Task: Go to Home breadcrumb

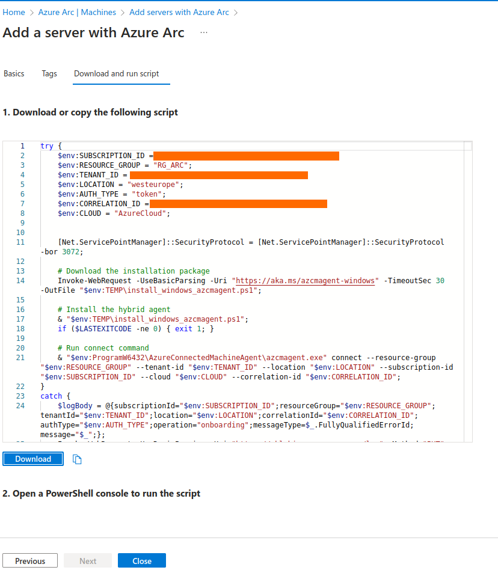Action: point(14,12)
